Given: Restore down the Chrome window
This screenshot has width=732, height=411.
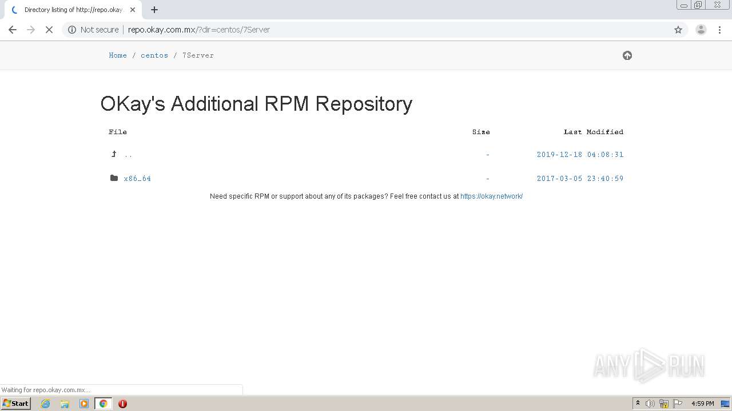Looking at the screenshot, I should (x=698, y=5).
